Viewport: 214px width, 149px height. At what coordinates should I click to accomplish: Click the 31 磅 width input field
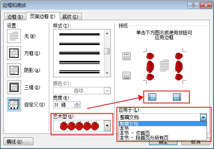pyautogui.click(x=64, y=105)
